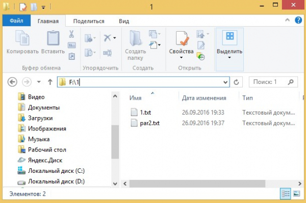
Task: Open Видео in navigation pane
Action: pos(36,97)
